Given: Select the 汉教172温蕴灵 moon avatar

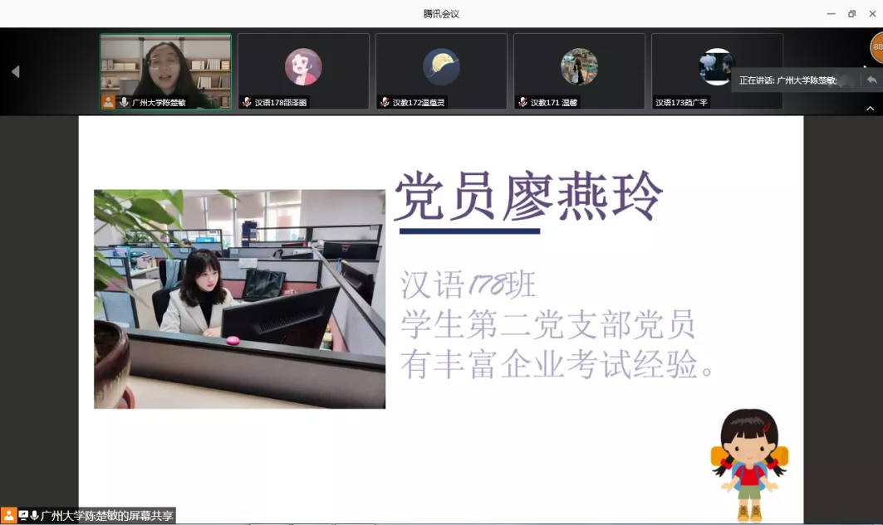Looking at the screenshot, I should [x=441, y=67].
